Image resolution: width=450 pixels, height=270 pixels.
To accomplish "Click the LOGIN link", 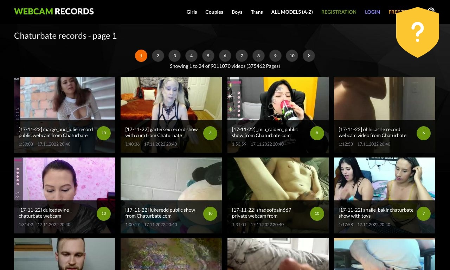I will pyautogui.click(x=372, y=12).
